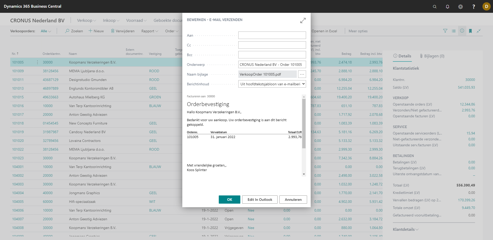Click the filter funnel icon

tap(445, 31)
